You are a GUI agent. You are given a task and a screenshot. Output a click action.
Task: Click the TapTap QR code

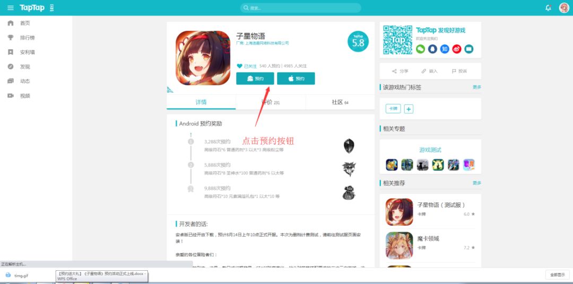click(397, 40)
